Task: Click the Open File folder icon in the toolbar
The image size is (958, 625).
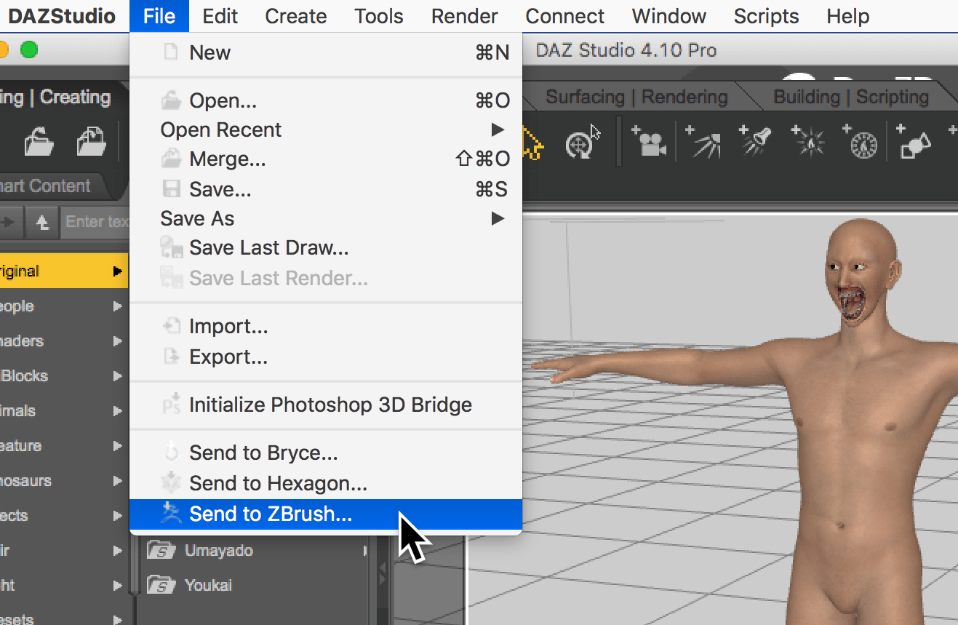Action: click(x=39, y=141)
